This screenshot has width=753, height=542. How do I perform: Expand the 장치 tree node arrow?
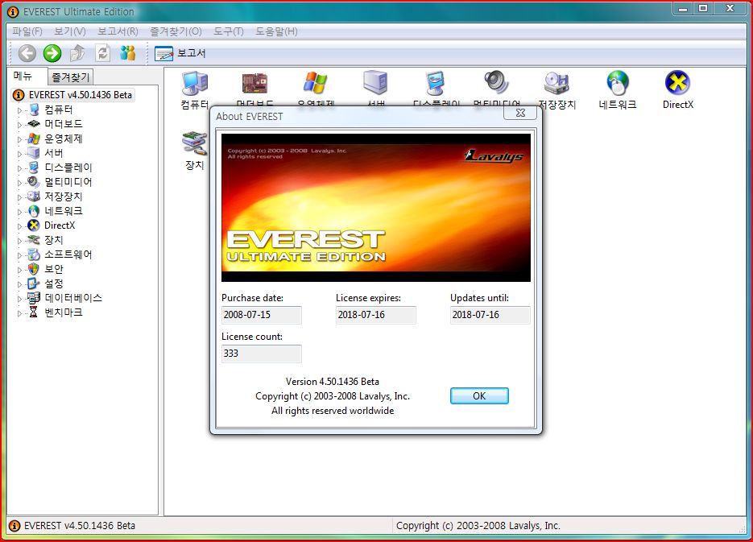[x=19, y=241]
